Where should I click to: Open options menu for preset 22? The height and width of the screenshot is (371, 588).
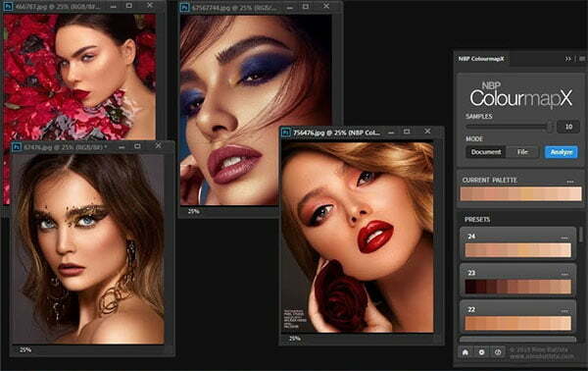click(x=564, y=311)
